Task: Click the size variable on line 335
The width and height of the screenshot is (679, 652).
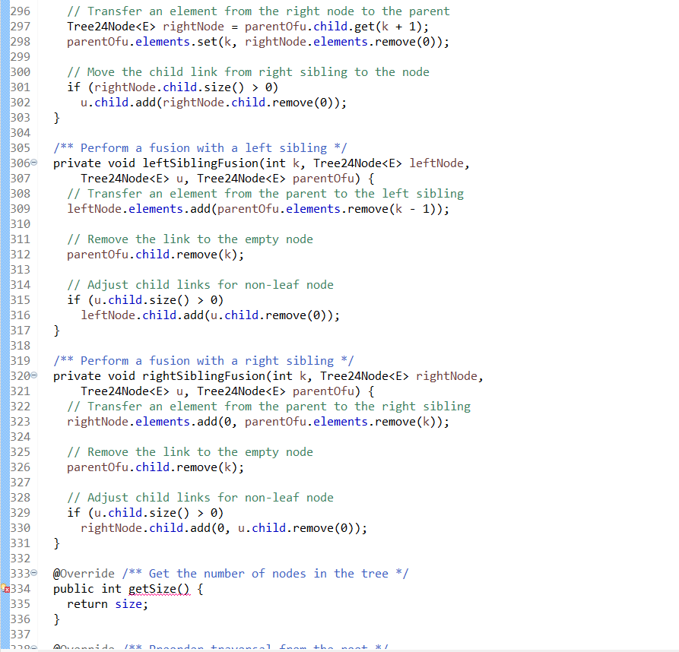Action: (124, 603)
